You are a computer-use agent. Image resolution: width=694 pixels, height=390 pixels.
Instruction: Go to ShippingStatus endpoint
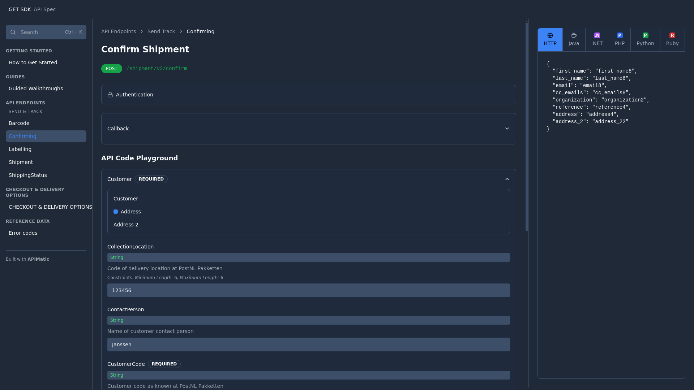[x=46, y=175]
